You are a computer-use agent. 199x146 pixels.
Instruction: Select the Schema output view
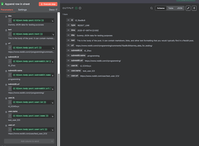coord(161,8)
